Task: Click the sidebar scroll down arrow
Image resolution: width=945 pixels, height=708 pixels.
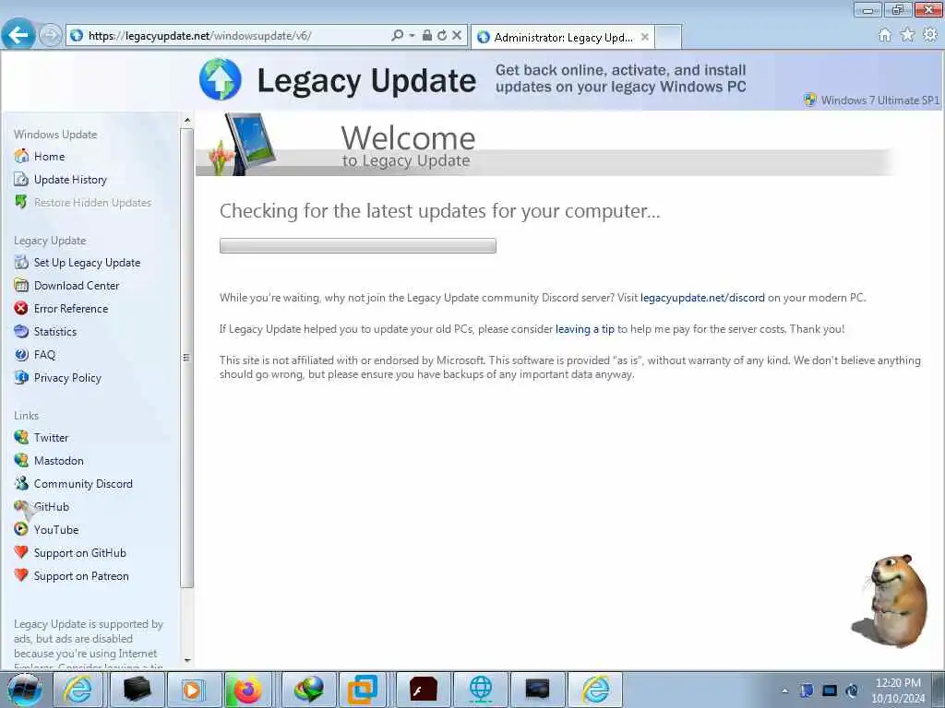Action: click(x=186, y=660)
